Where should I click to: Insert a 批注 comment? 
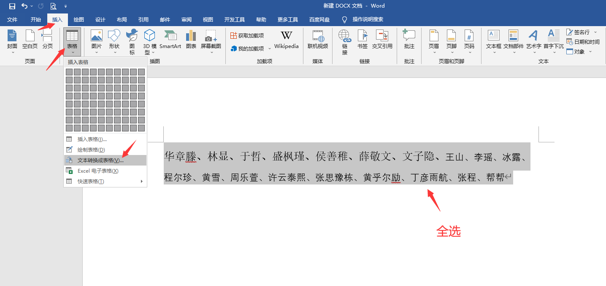pos(409,40)
